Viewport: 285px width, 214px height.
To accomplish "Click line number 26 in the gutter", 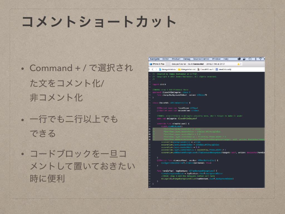I will pyautogui.click(x=149, y=129).
